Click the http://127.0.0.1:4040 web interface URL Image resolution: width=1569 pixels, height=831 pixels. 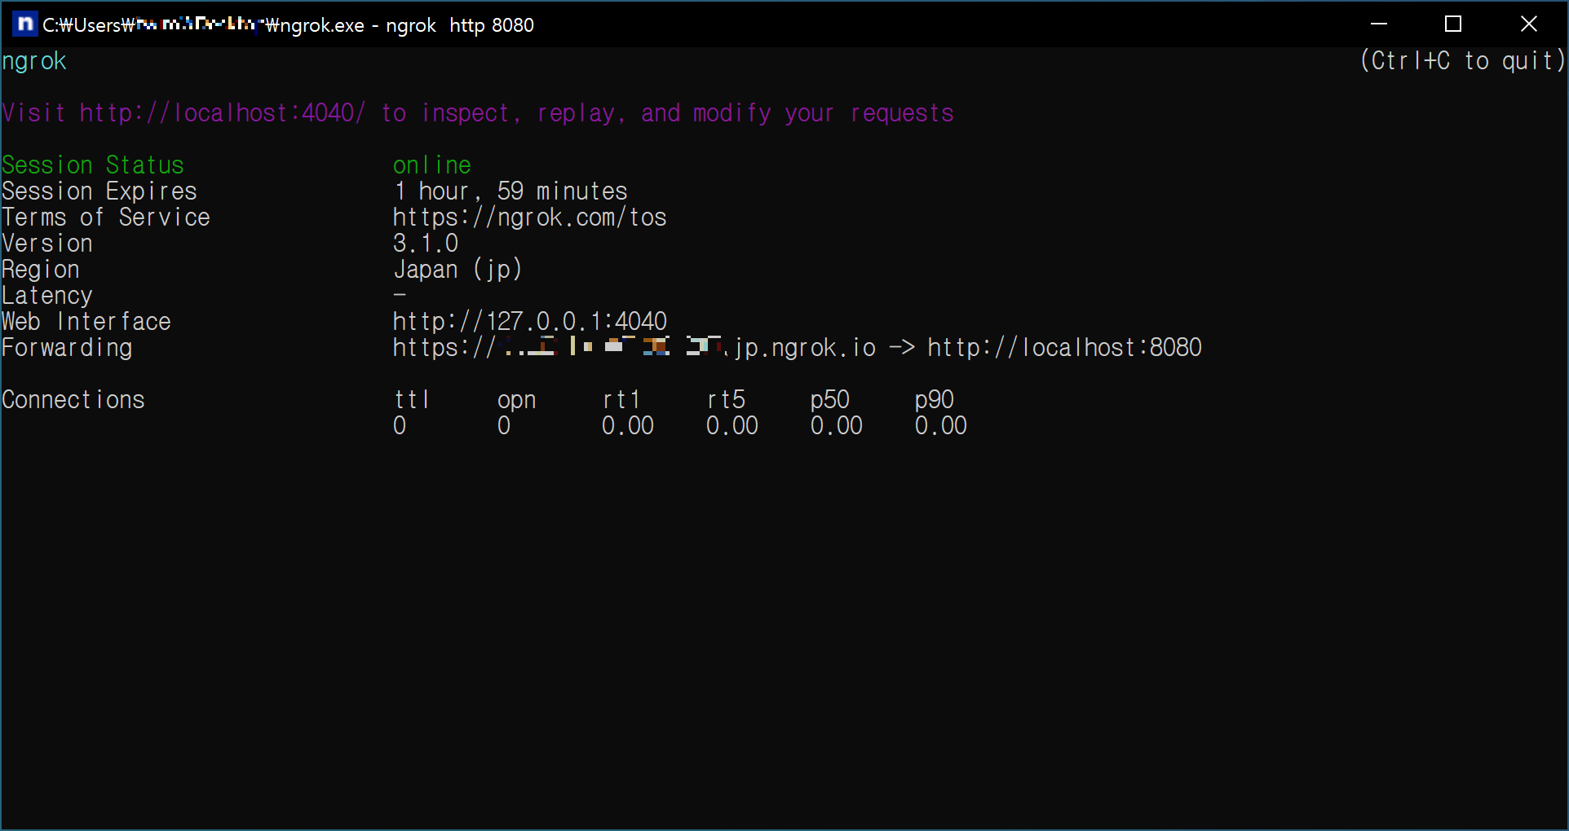tap(530, 322)
